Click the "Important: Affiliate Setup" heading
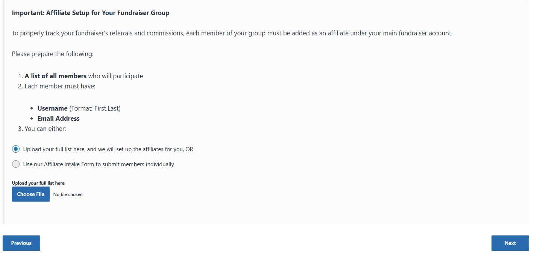The image size is (537, 255). [91, 13]
